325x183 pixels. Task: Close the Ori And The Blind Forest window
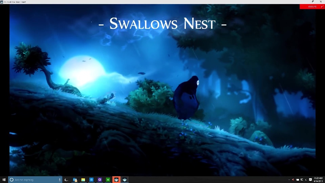coord(321,2)
